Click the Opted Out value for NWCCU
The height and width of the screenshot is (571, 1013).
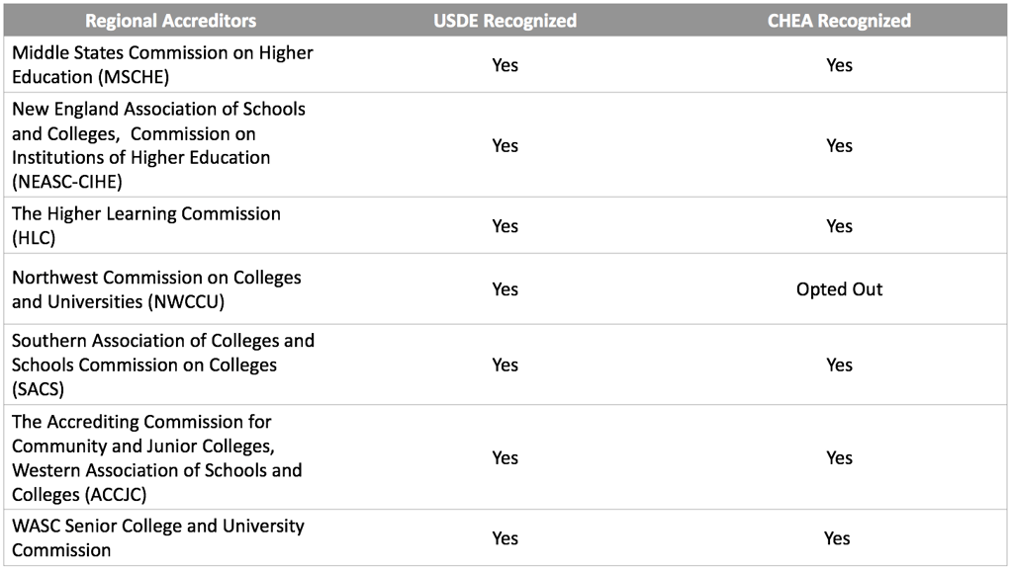[839, 289]
